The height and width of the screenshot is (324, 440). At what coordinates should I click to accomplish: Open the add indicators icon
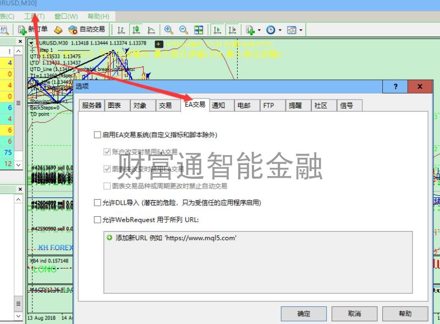point(250,30)
